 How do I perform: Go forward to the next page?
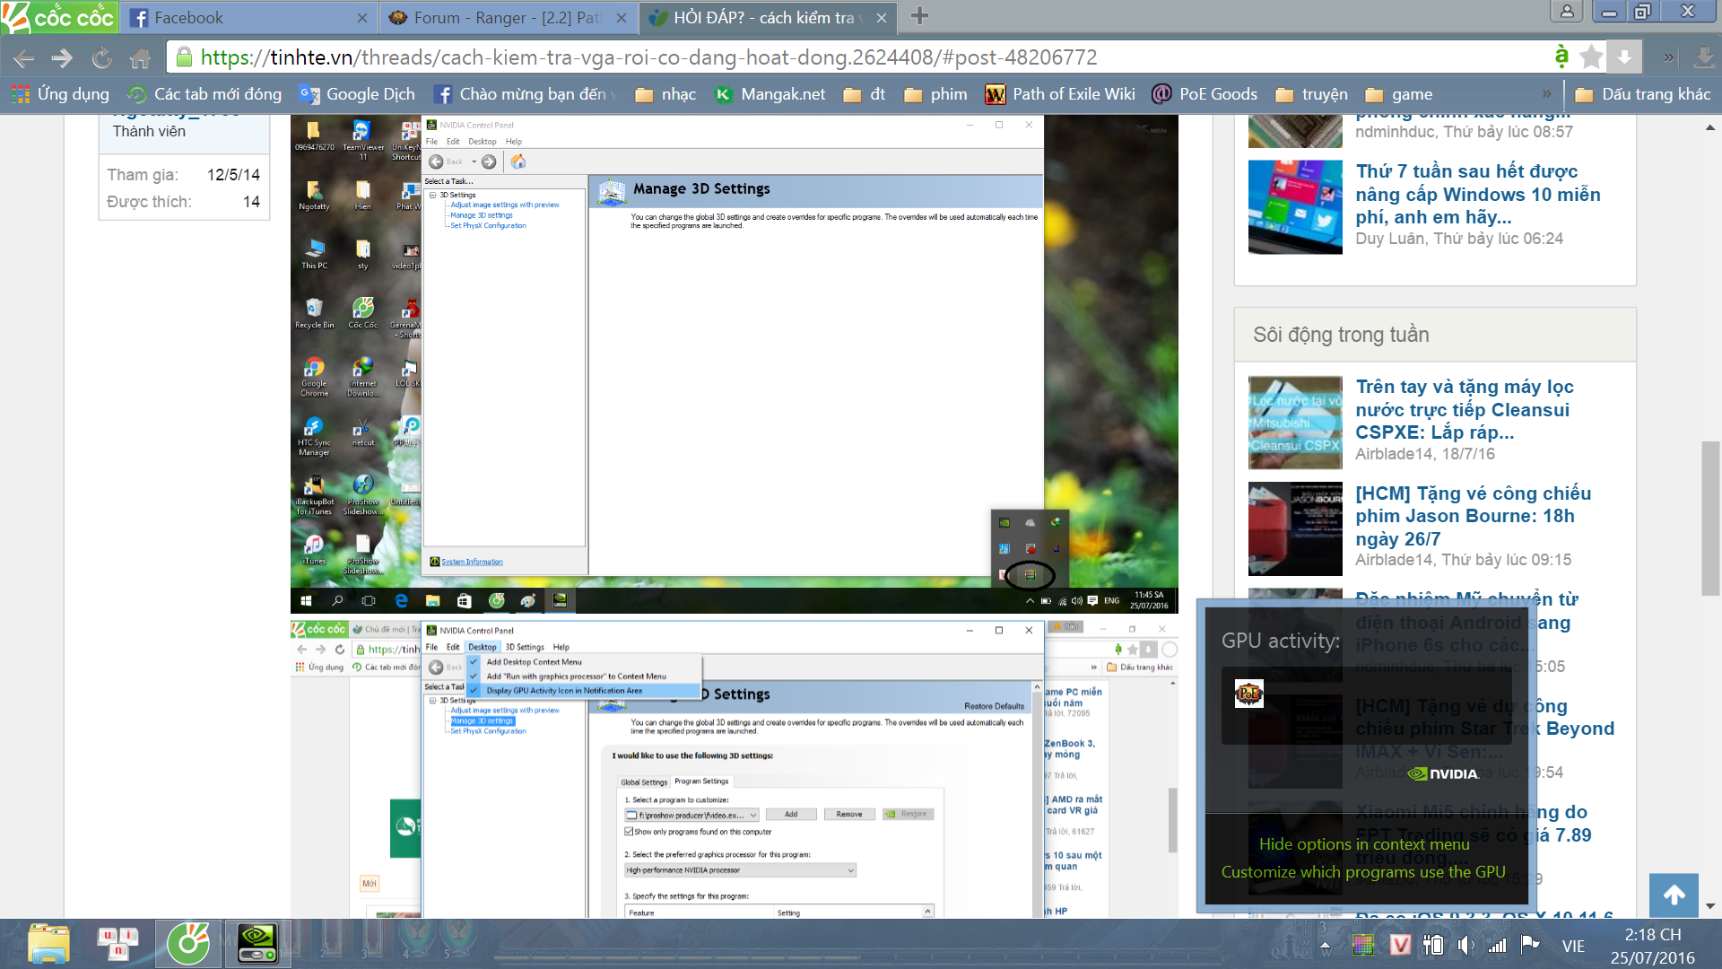(62, 58)
